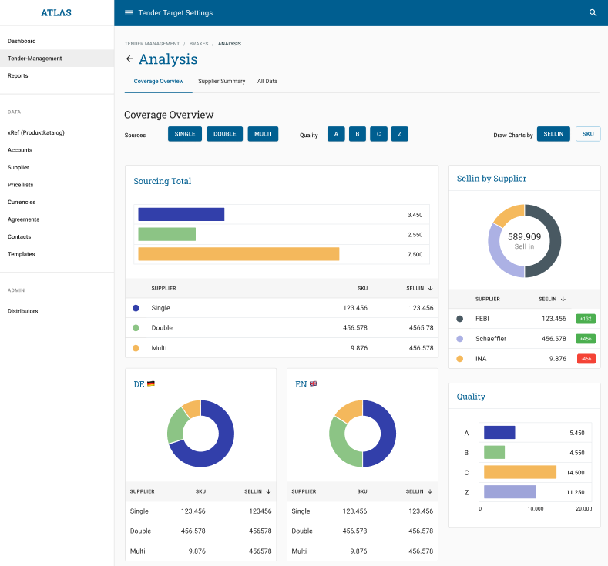
Task: Open Agreements in sidebar
Action: [x=23, y=219]
